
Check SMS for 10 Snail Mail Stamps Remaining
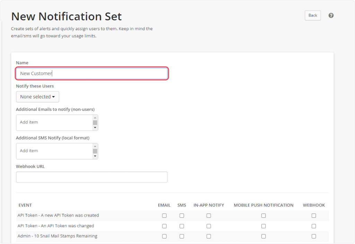click(x=182, y=236)
